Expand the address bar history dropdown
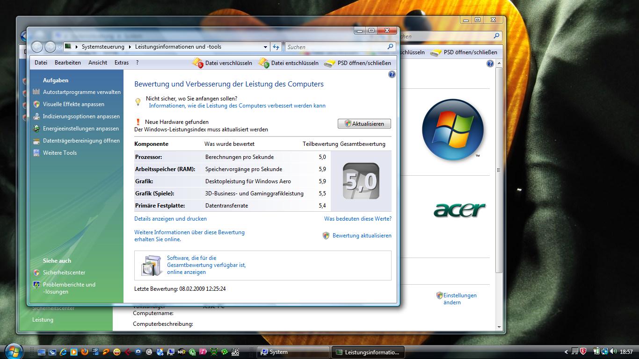The image size is (639, 359). point(265,47)
